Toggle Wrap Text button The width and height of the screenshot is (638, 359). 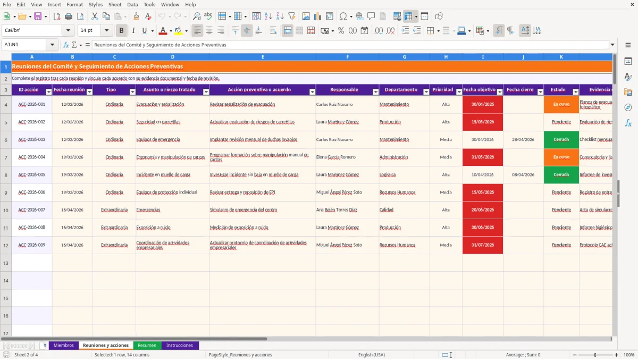click(x=273, y=31)
